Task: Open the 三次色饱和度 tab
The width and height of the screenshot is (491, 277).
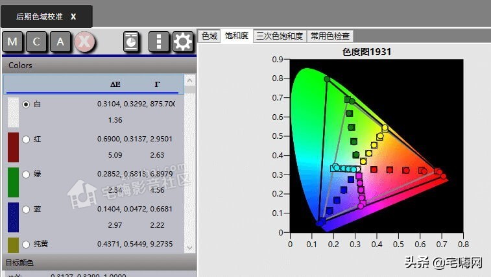Action: tap(280, 36)
